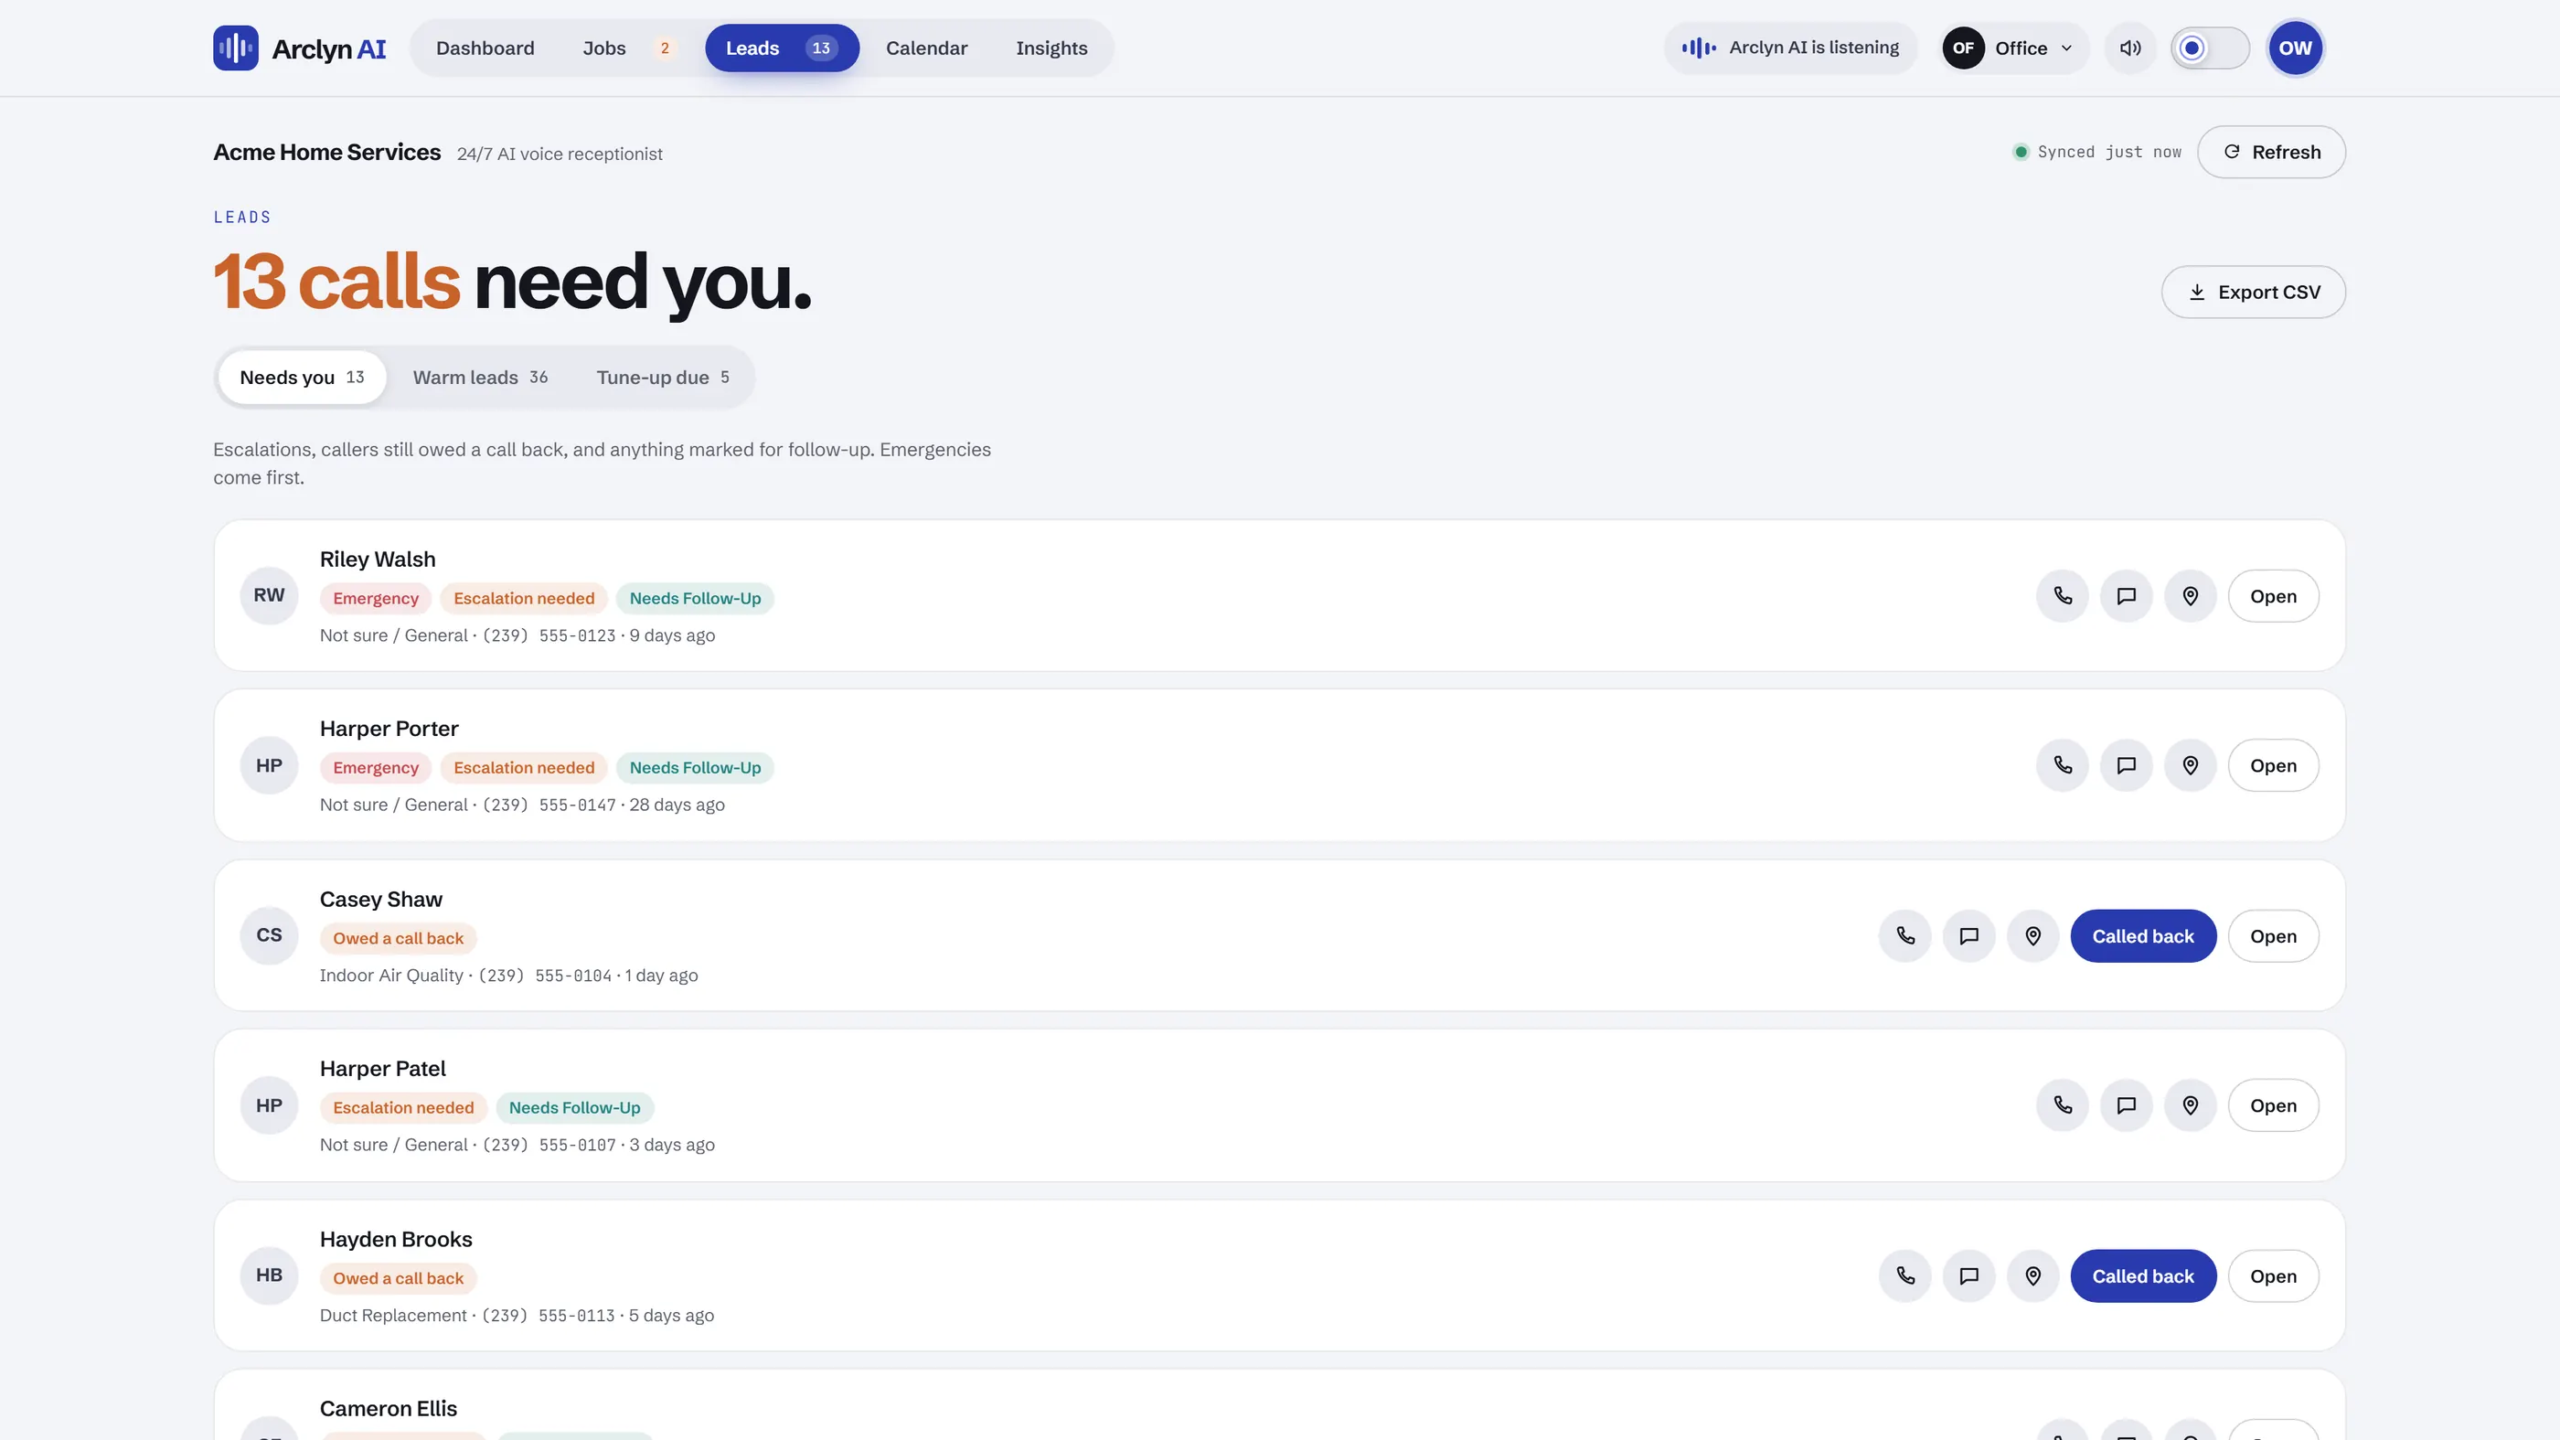Expand the Office location dropdown

pos(2013,48)
